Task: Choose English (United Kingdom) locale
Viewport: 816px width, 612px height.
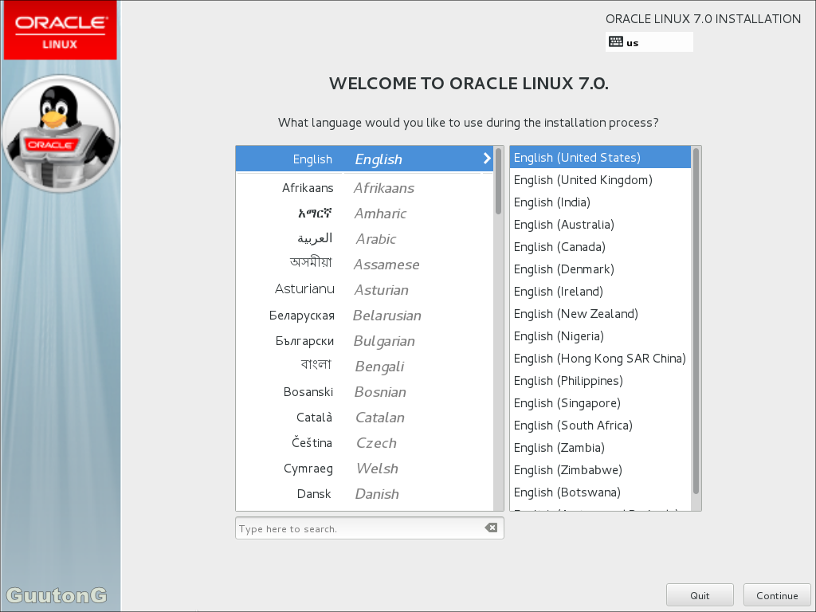Action: pyautogui.click(x=601, y=179)
